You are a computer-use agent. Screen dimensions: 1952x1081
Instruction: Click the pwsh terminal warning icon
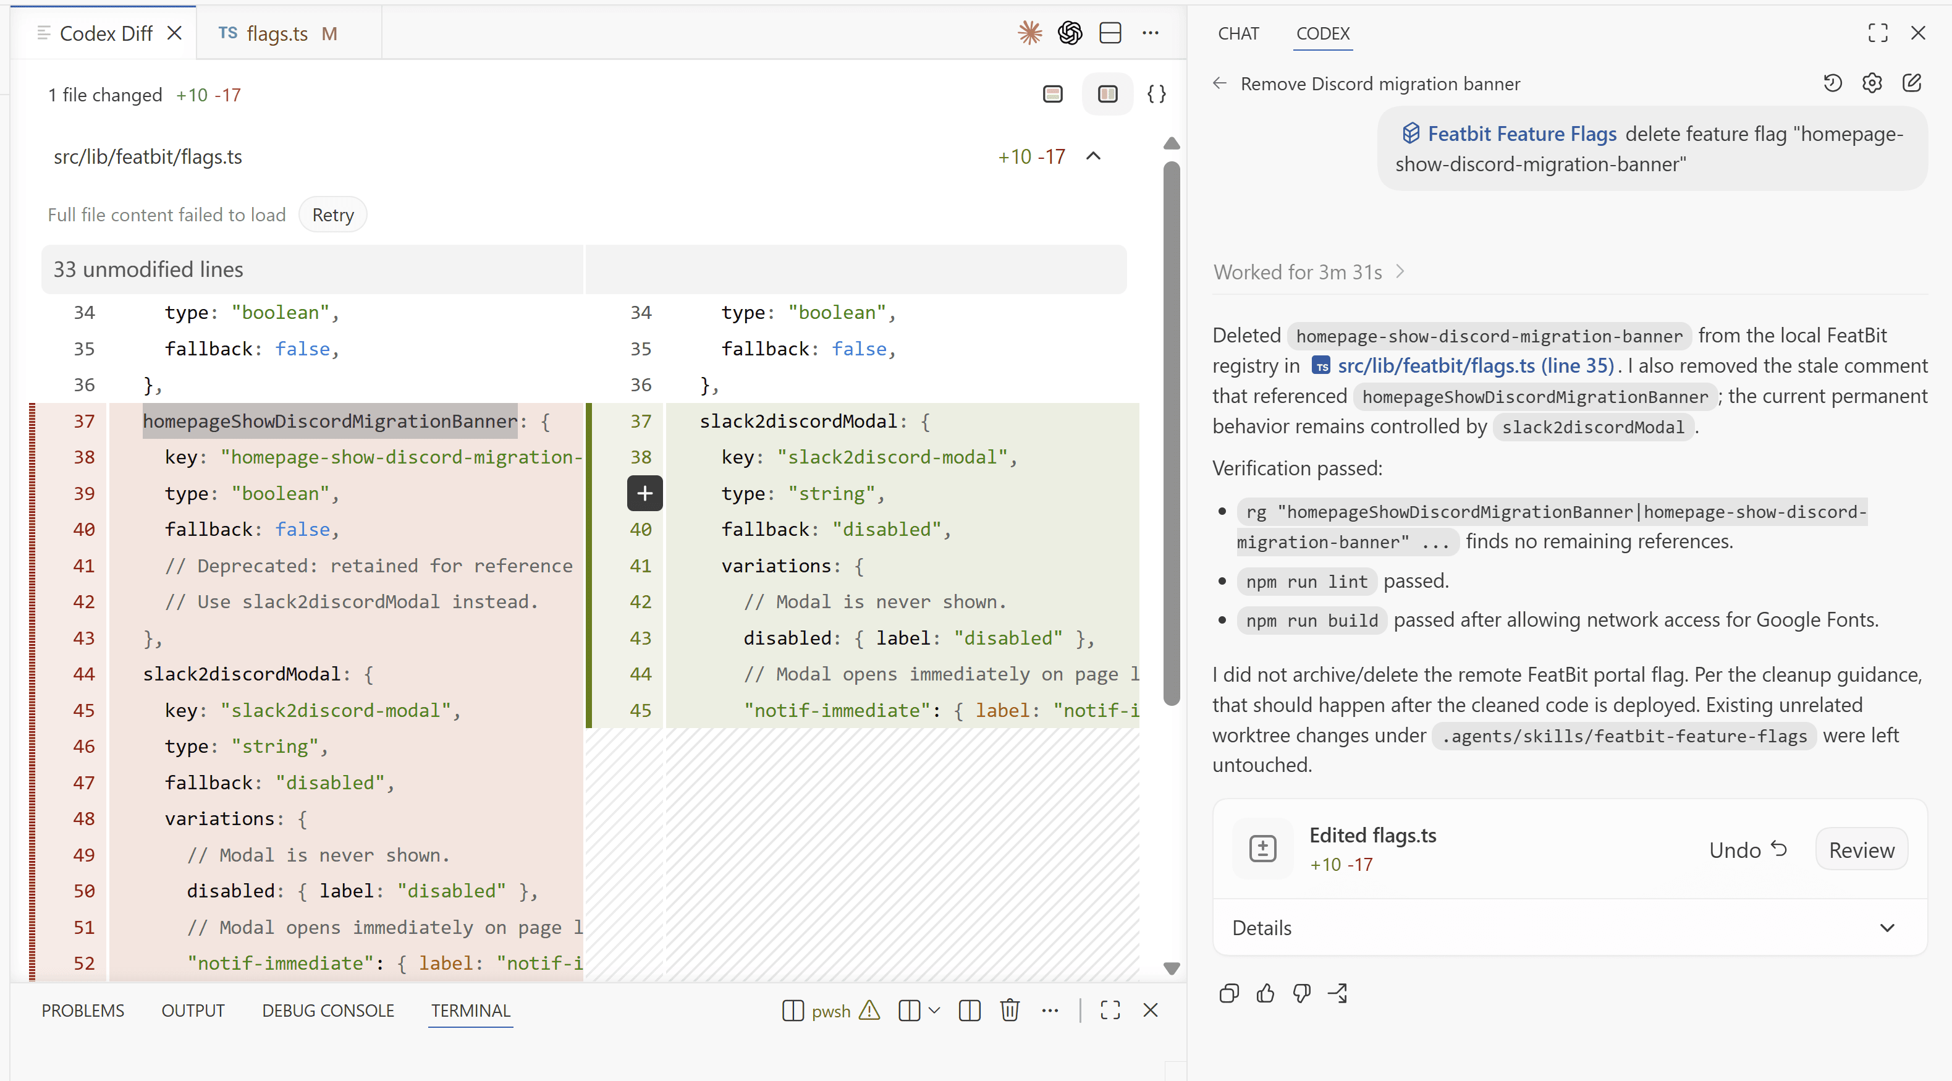coord(870,1010)
